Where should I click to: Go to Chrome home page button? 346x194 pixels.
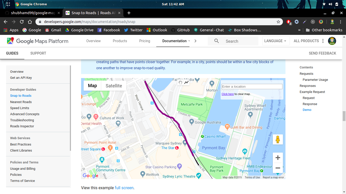click(x=30, y=22)
